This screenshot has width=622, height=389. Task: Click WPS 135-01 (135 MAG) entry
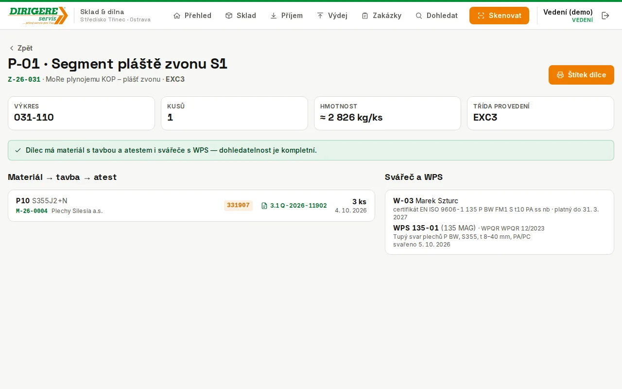pyautogui.click(x=434, y=228)
